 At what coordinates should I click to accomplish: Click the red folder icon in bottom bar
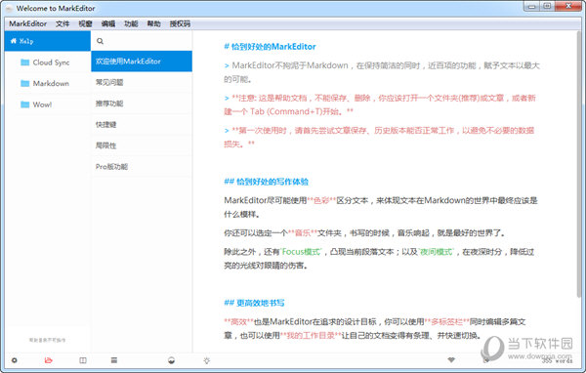[48, 360]
